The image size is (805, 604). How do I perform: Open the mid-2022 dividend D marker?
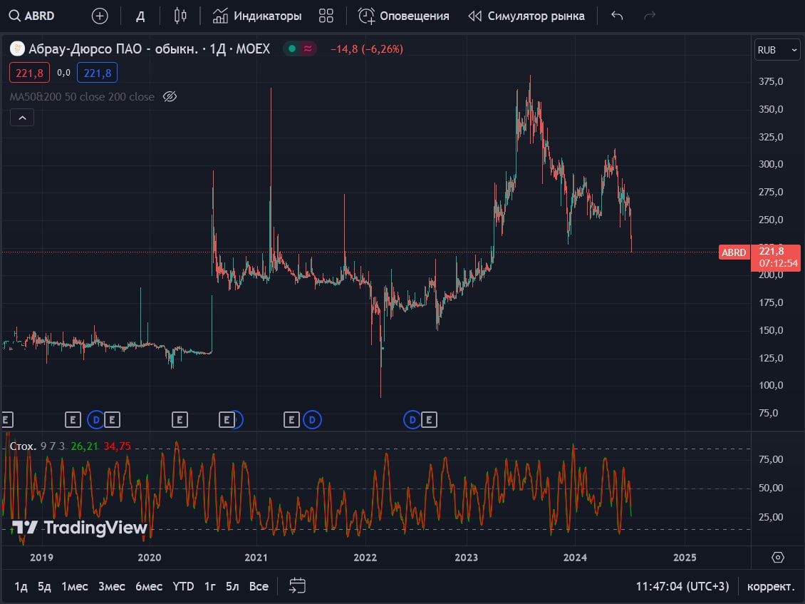coord(412,420)
